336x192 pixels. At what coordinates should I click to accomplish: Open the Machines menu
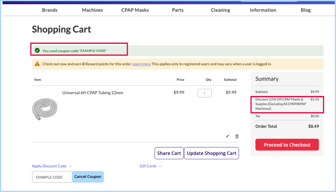click(92, 10)
